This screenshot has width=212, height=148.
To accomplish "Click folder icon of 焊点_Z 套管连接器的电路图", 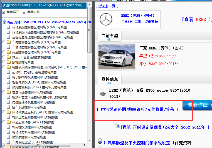I will 9,57.
